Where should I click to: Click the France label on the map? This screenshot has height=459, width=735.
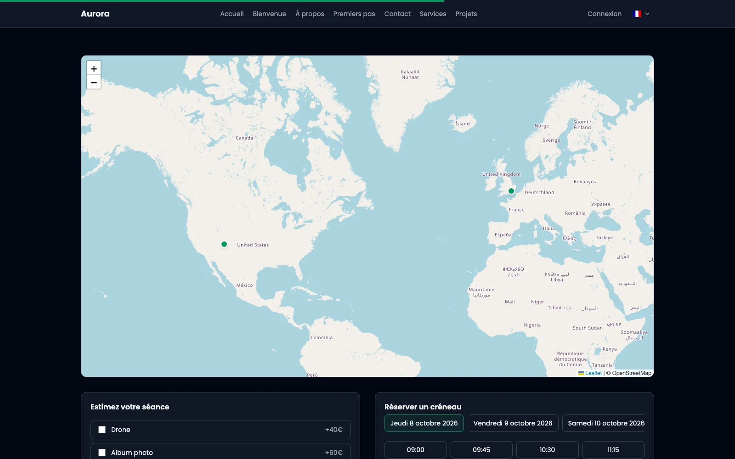[516, 210]
